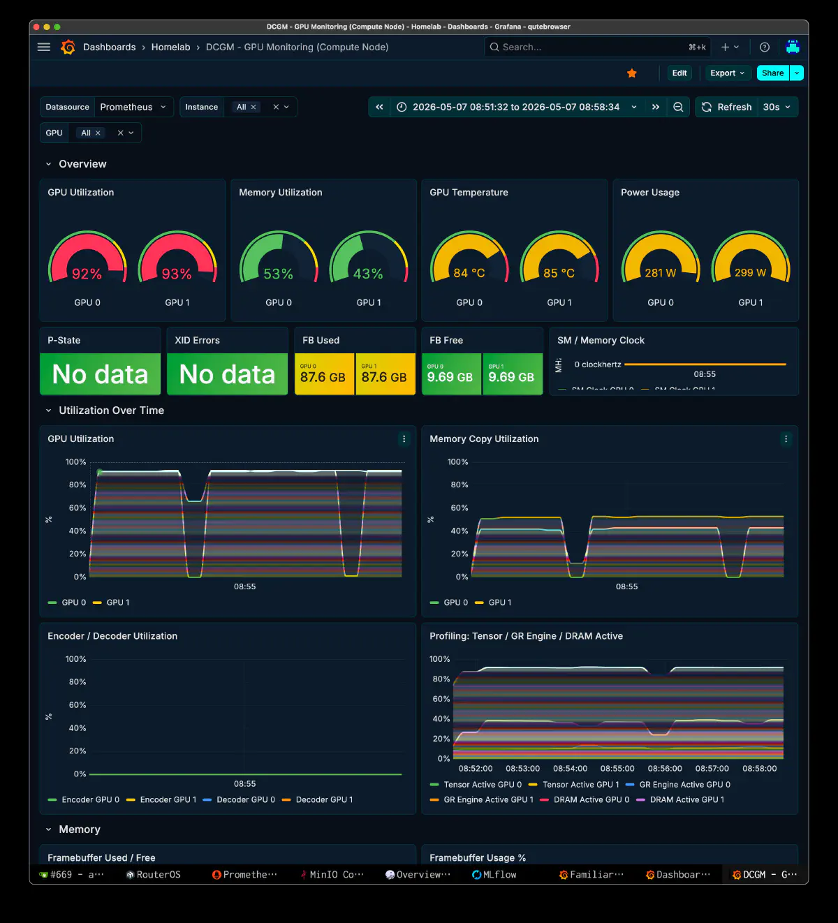Open the hamburger navigation menu
This screenshot has width=838, height=923.
click(44, 47)
